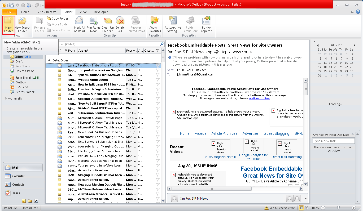
Task: Go to next month in calendar
Action: (x=355, y=45)
